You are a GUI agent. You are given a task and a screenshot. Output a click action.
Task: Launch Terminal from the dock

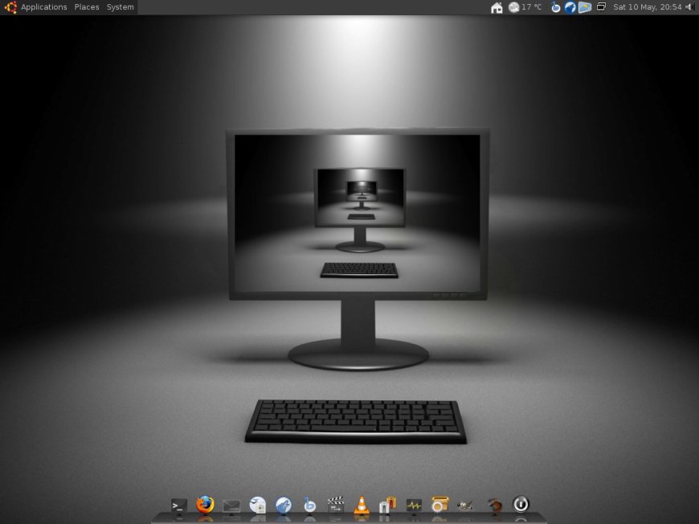click(x=178, y=506)
